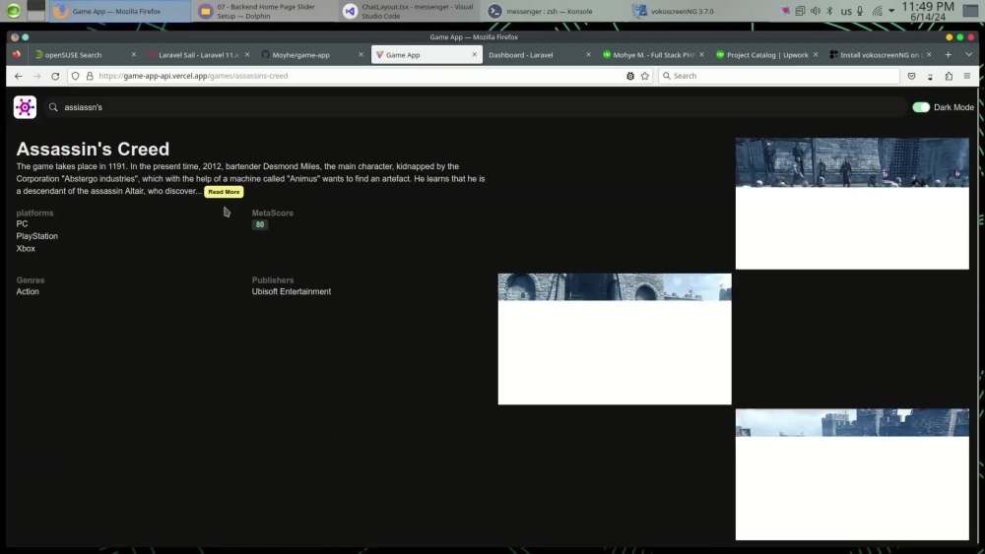Click the vokoscreenNG recording tray icon
Screen dimensions: 985x554
(x=785, y=11)
